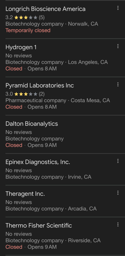This screenshot has width=125, height=256.
Task: Click the Closed status under Thermo Fisher Scientific
Action: click(14, 247)
